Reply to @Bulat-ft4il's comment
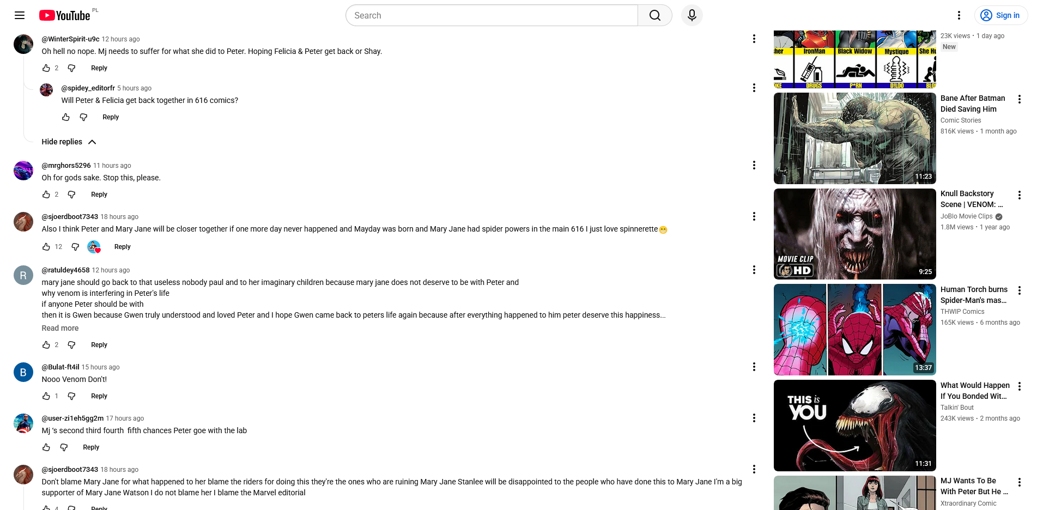This screenshot has height=510, width=1037. click(x=99, y=396)
